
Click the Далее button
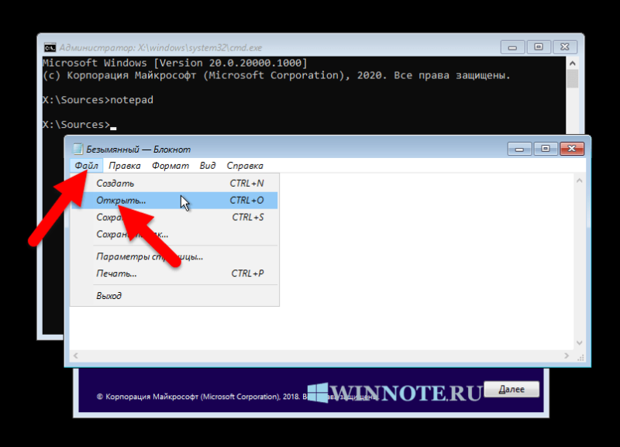[x=511, y=390]
